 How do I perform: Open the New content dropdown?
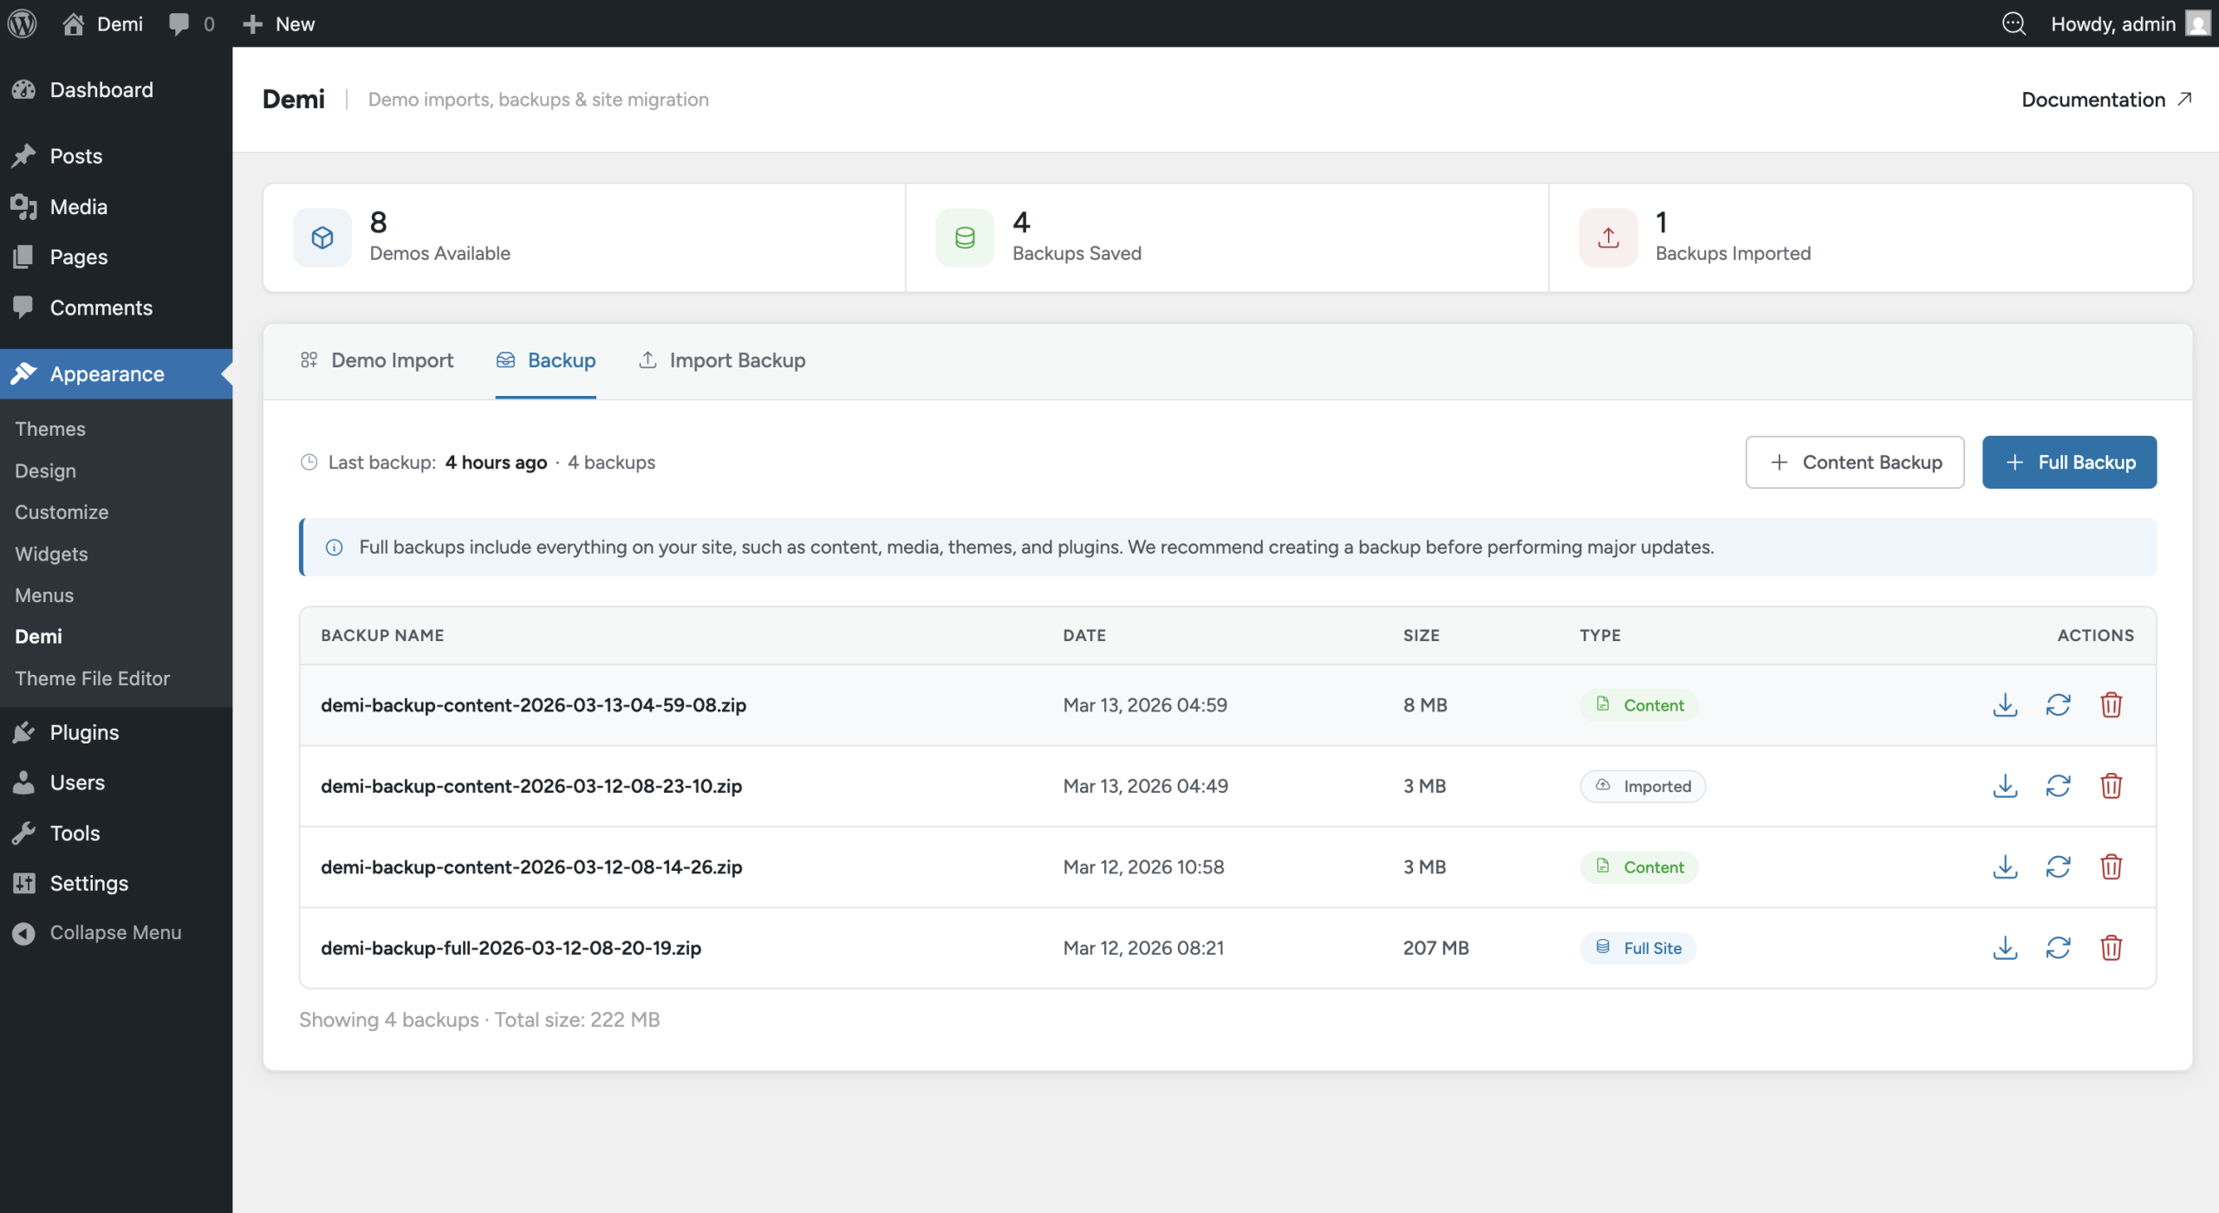[x=279, y=23]
